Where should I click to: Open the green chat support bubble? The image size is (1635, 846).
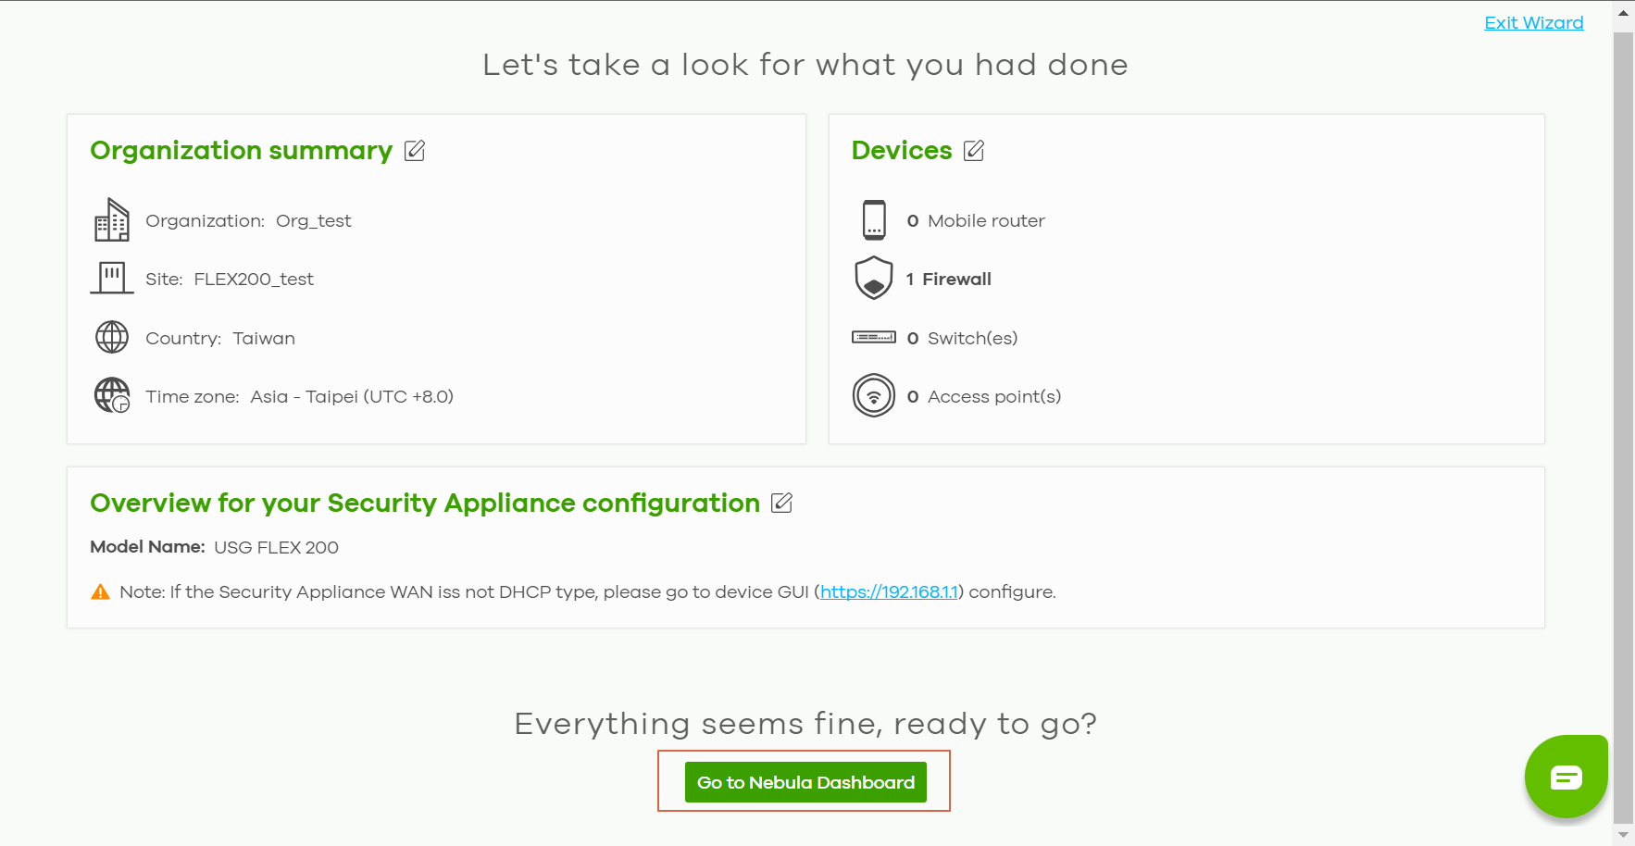coord(1566,777)
